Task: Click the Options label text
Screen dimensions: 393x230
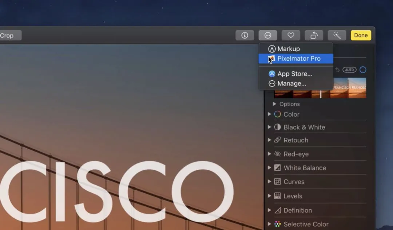Action: (x=290, y=104)
